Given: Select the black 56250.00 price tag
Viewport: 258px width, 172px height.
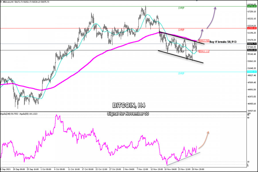Looking at the screenshot, I should coord(252,50).
